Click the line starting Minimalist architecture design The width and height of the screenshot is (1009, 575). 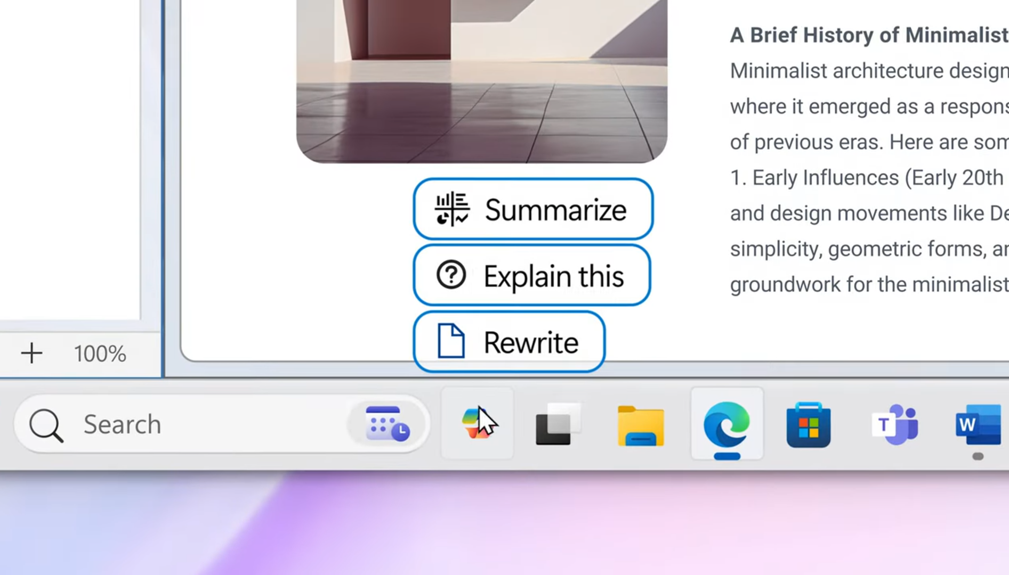pos(869,71)
